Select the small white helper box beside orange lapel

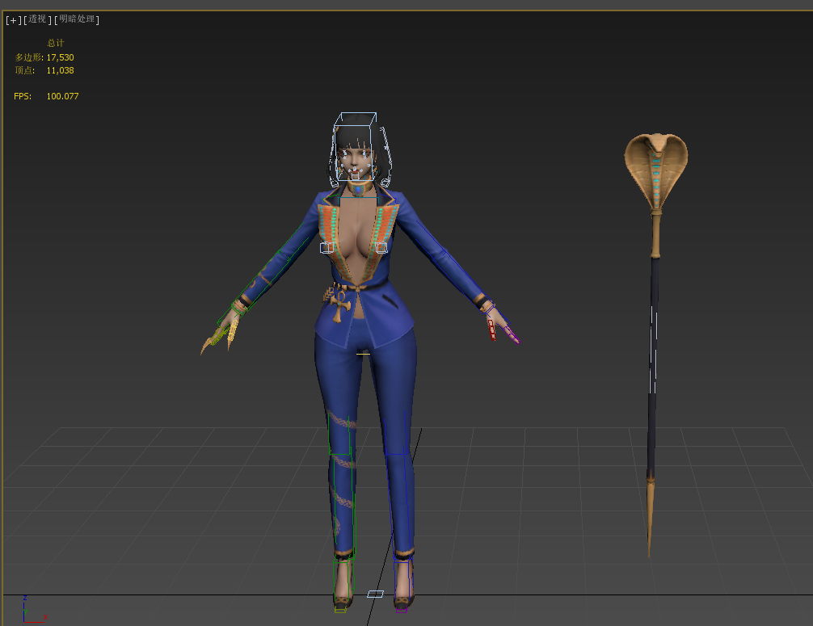point(327,248)
